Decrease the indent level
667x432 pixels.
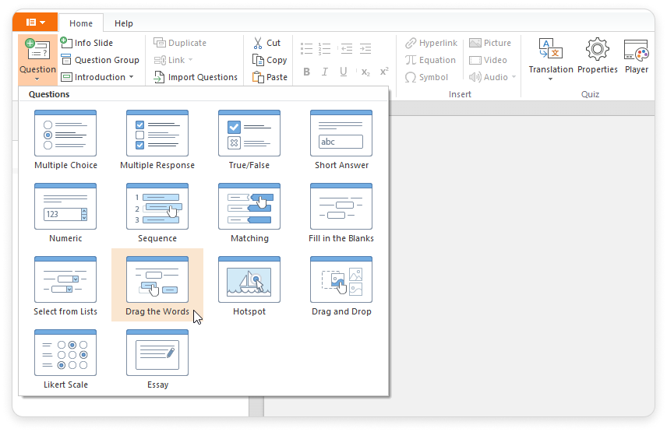point(347,48)
